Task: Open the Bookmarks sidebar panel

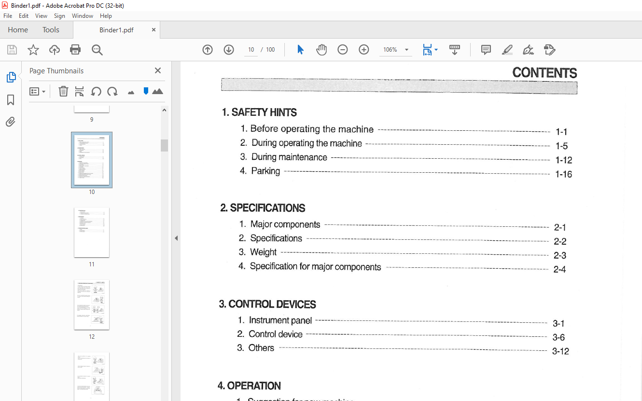Action: [11, 100]
